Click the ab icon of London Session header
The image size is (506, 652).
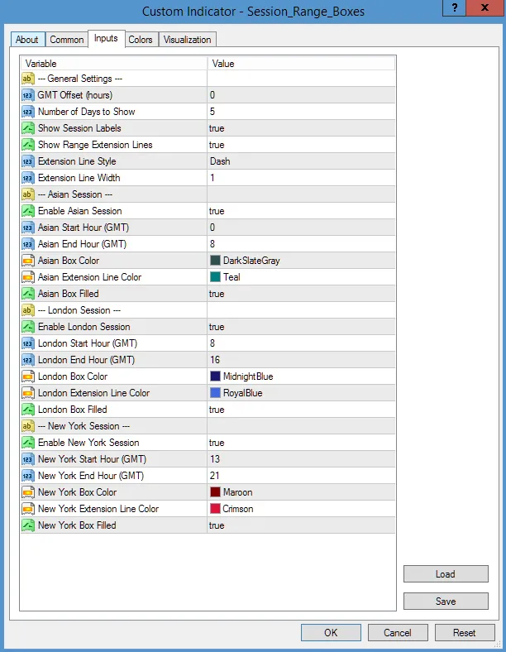point(28,310)
